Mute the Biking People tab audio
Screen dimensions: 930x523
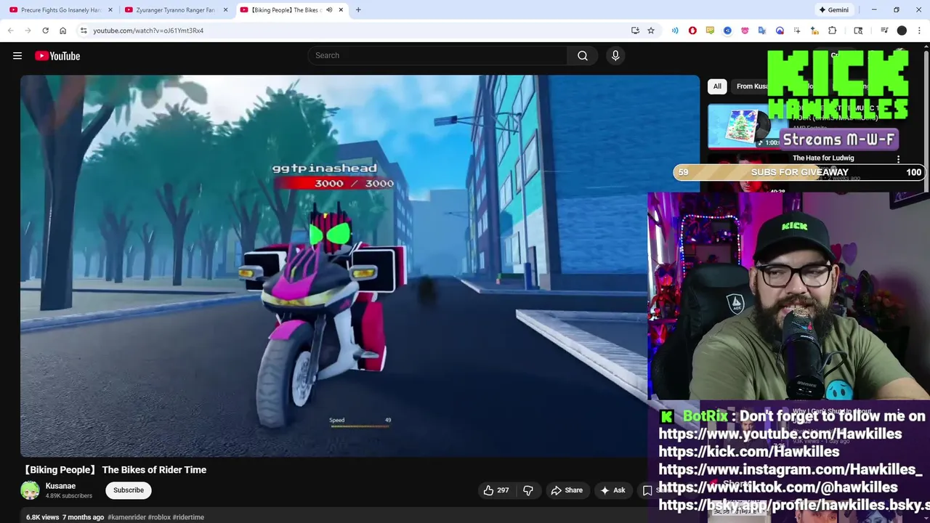coord(329,10)
